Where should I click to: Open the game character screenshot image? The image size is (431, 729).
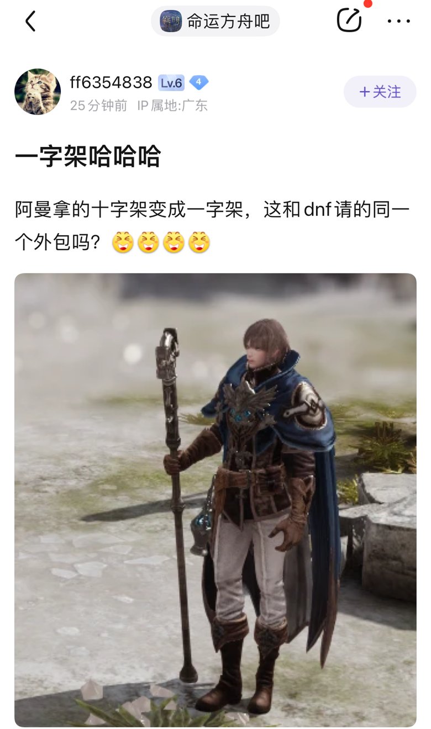[215, 500]
